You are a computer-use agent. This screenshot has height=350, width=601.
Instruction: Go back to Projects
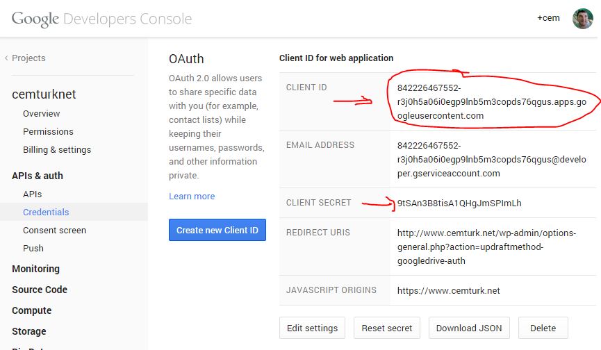[25, 58]
